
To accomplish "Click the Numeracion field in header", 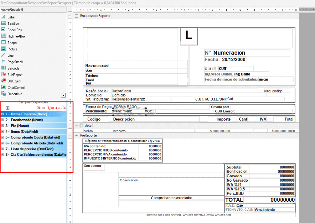I will (x=251, y=53).
